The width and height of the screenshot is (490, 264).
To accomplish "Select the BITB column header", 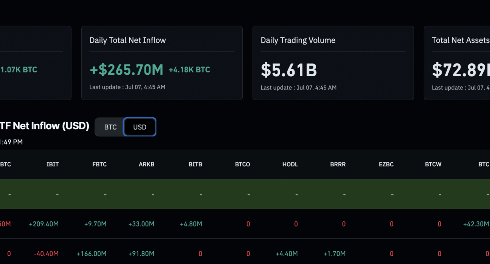I will [195, 164].
